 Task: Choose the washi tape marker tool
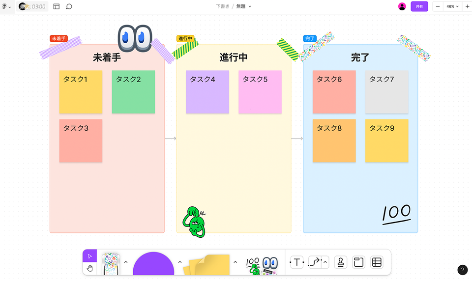[x=111, y=264]
